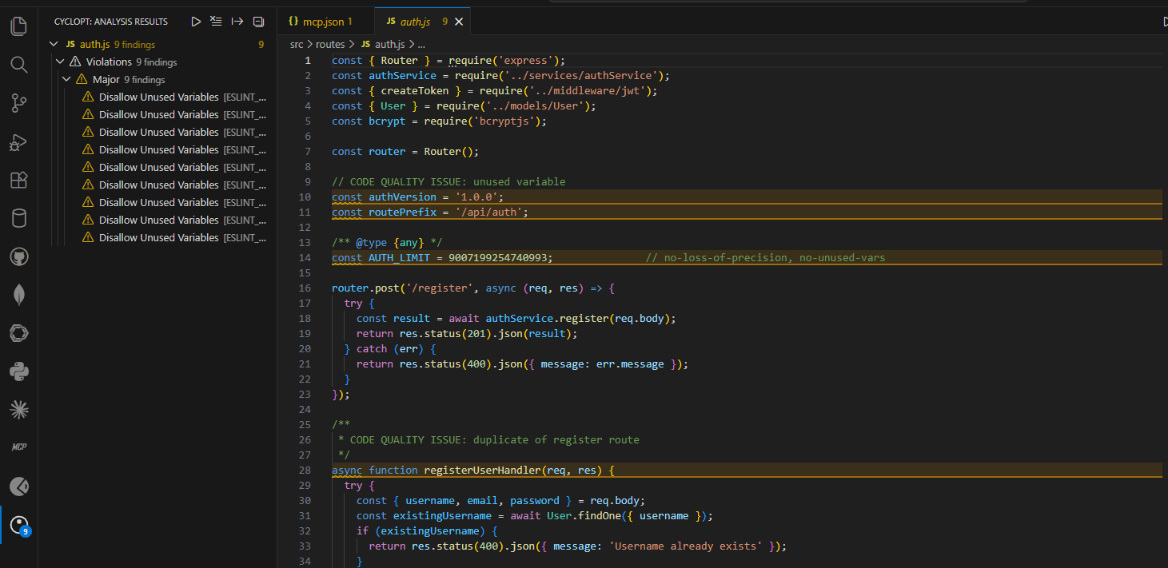Click the '../middleware/jwt' require string
This screenshot has height=568, width=1168.
coord(587,91)
